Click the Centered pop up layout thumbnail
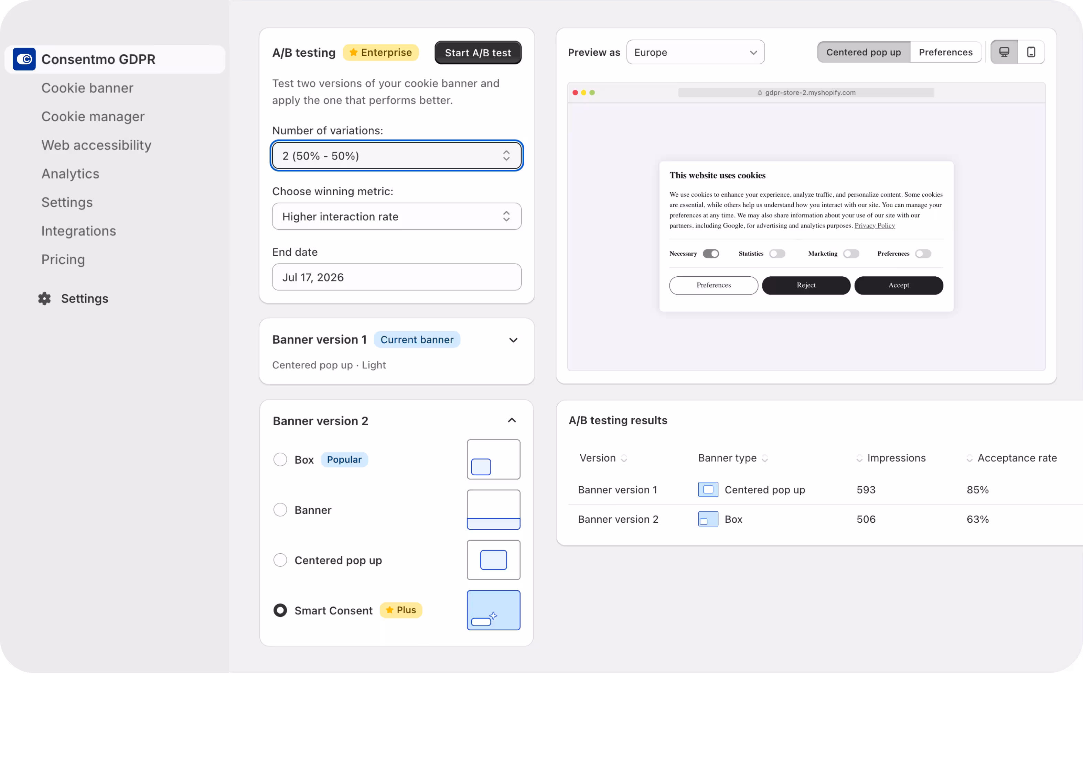This screenshot has width=1083, height=763. (x=493, y=560)
